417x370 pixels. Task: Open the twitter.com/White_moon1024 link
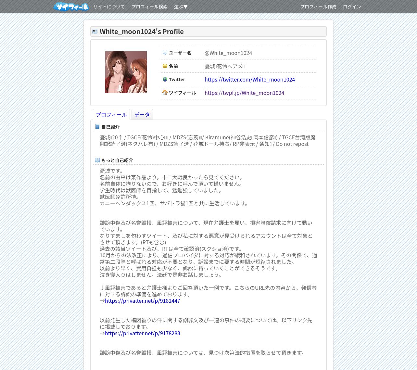click(x=250, y=80)
